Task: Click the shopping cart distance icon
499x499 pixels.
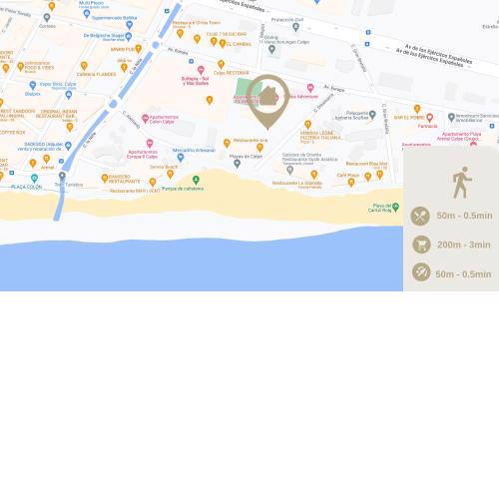Action: pos(421,245)
